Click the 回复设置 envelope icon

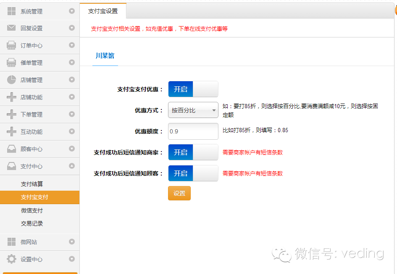11,28
